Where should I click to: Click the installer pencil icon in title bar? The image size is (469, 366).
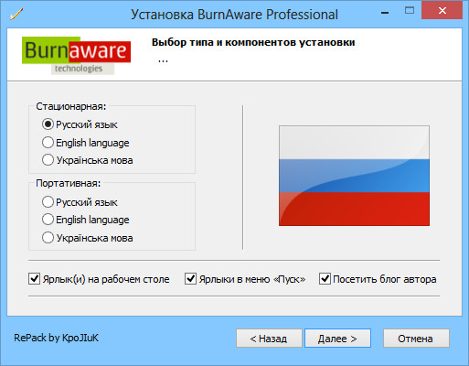pos(16,14)
